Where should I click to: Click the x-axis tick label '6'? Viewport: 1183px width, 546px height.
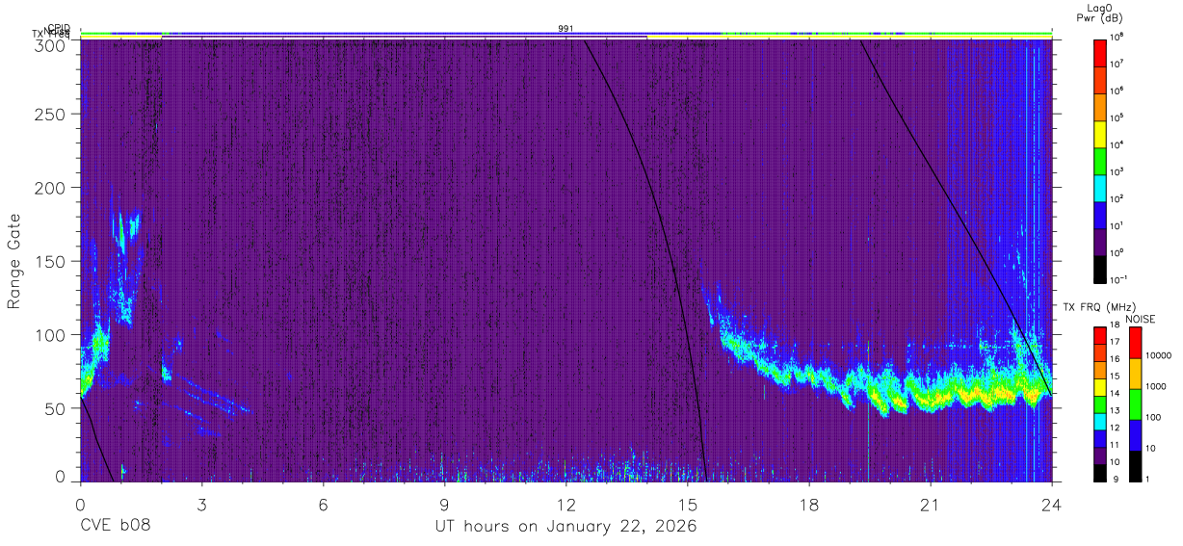pyautogui.click(x=323, y=505)
